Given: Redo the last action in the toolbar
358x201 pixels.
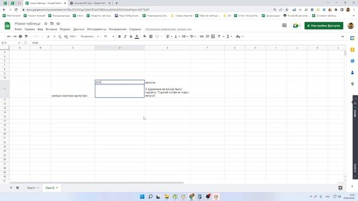Looking at the screenshot, I should (x=15, y=36).
